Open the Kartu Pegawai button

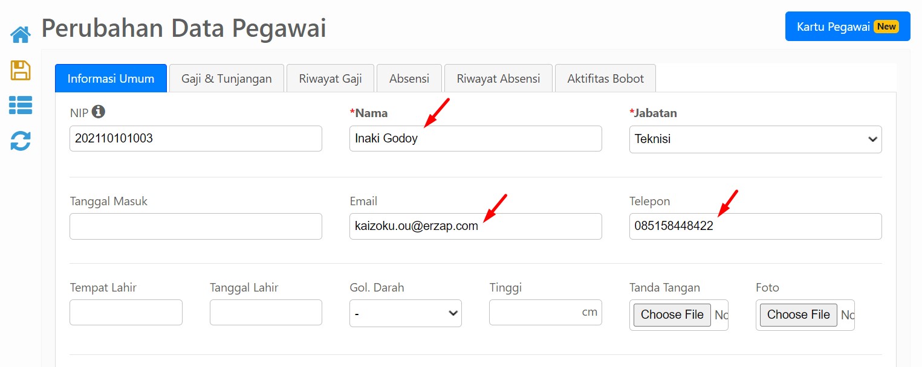(x=848, y=27)
